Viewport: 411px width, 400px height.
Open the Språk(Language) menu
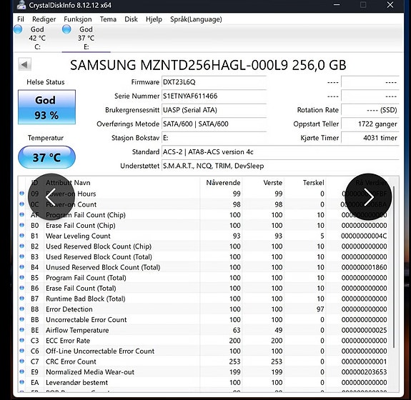pos(196,19)
